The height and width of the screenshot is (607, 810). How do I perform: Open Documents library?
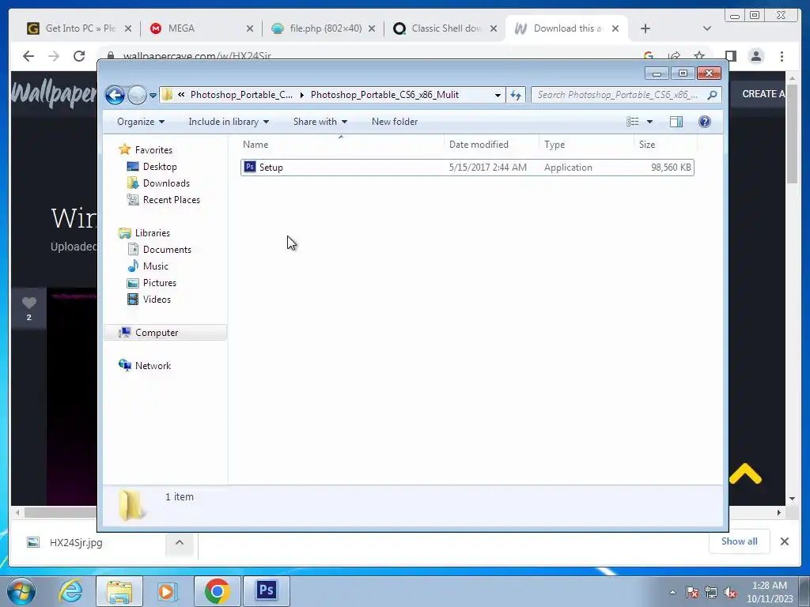pyautogui.click(x=167, y=250)
